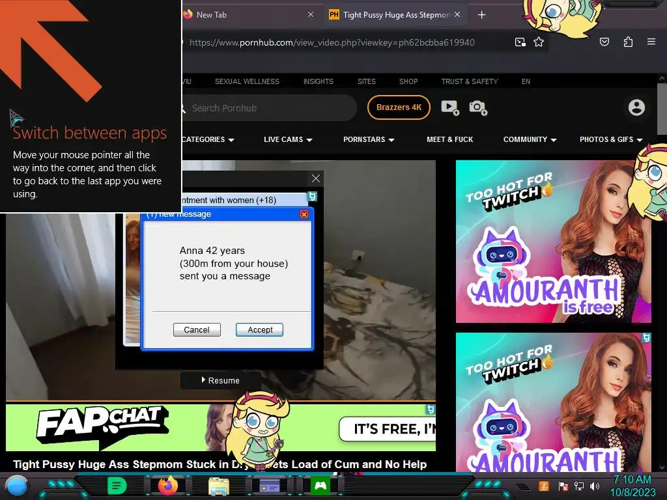The height and width of the screenshot is (500, 667).
Task: Click the orange Java tray icon
Action: tap(544, 486)
